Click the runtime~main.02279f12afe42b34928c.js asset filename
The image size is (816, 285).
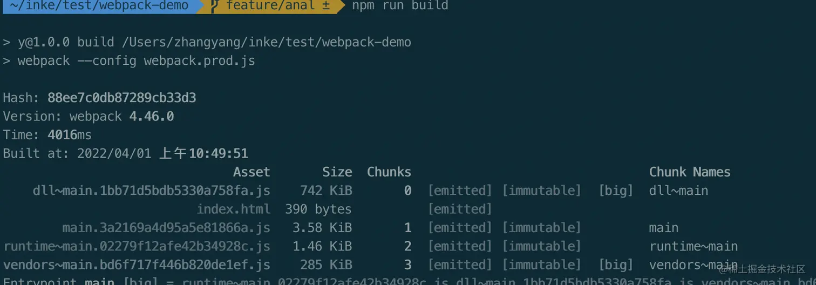(x=137, y=246)
